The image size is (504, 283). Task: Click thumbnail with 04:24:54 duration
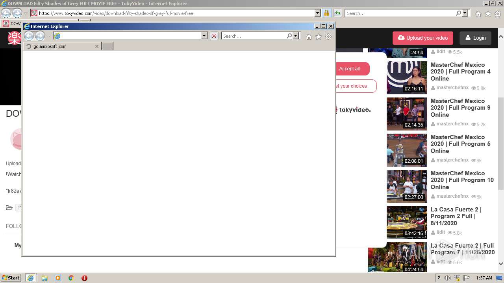click(397, 257)
